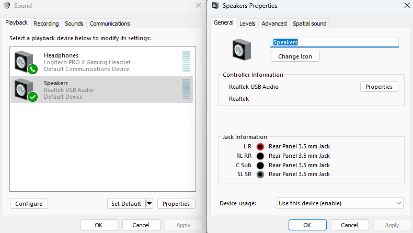413x233 pixels.
Task: Select the Speakers device icon in list
Action: pos(25,90)
